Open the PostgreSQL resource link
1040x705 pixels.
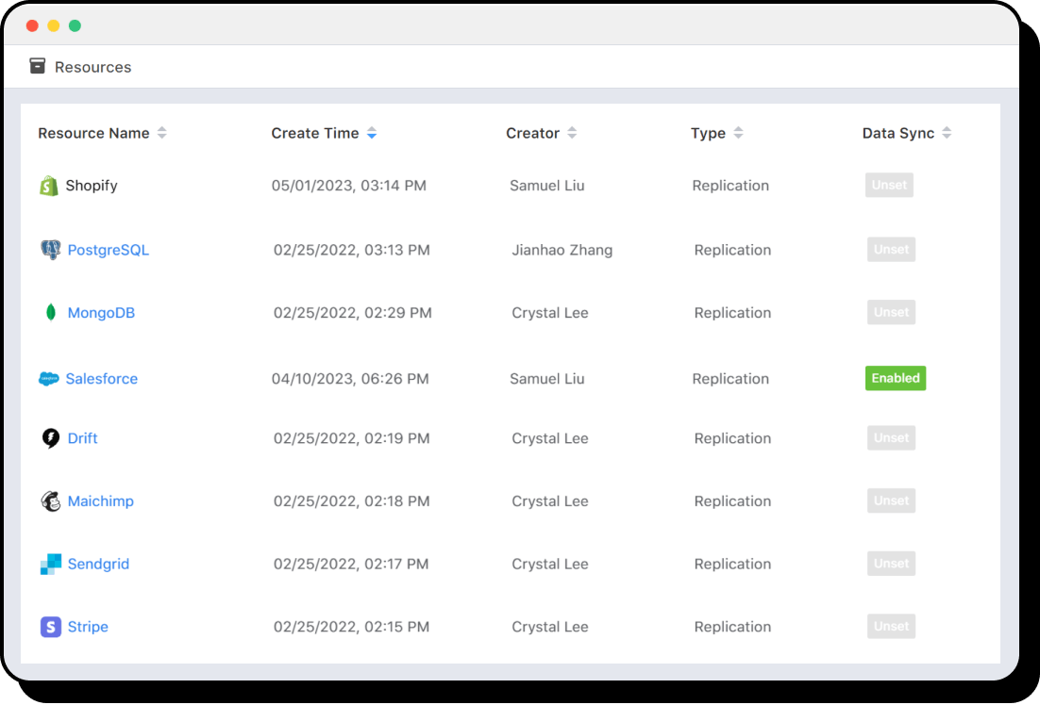tap(109, 250)
